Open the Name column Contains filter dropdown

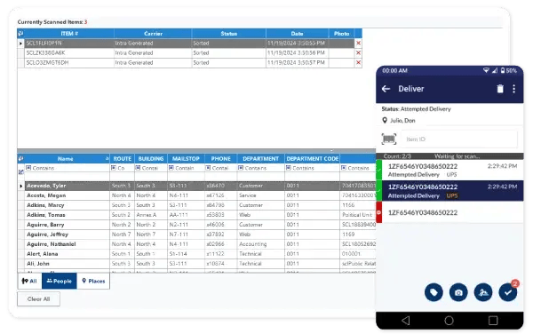(28, 168)
